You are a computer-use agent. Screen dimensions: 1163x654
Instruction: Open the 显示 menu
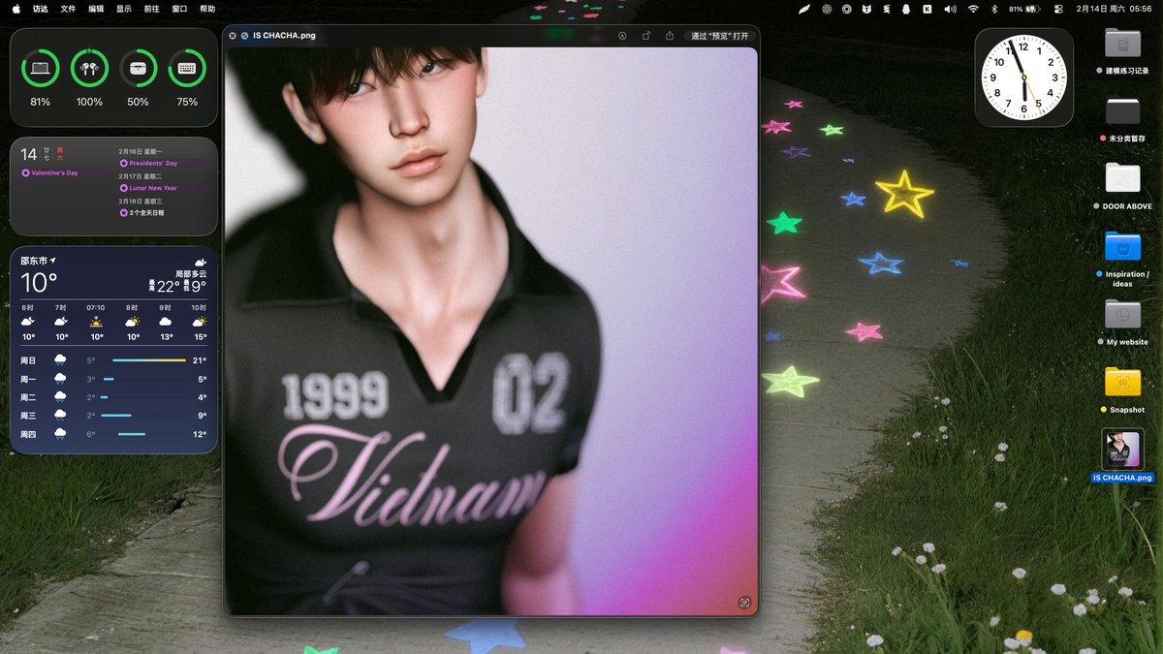[124, 8]
